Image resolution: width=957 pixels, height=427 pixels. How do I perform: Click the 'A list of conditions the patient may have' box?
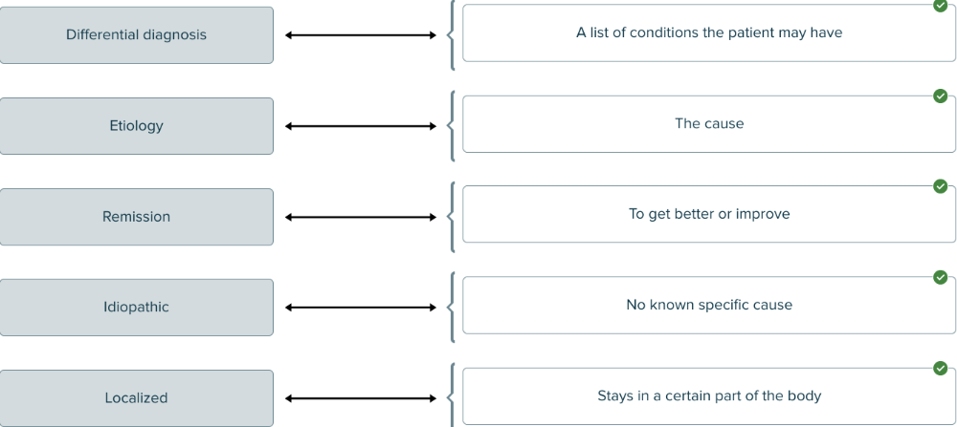point(708,33)
